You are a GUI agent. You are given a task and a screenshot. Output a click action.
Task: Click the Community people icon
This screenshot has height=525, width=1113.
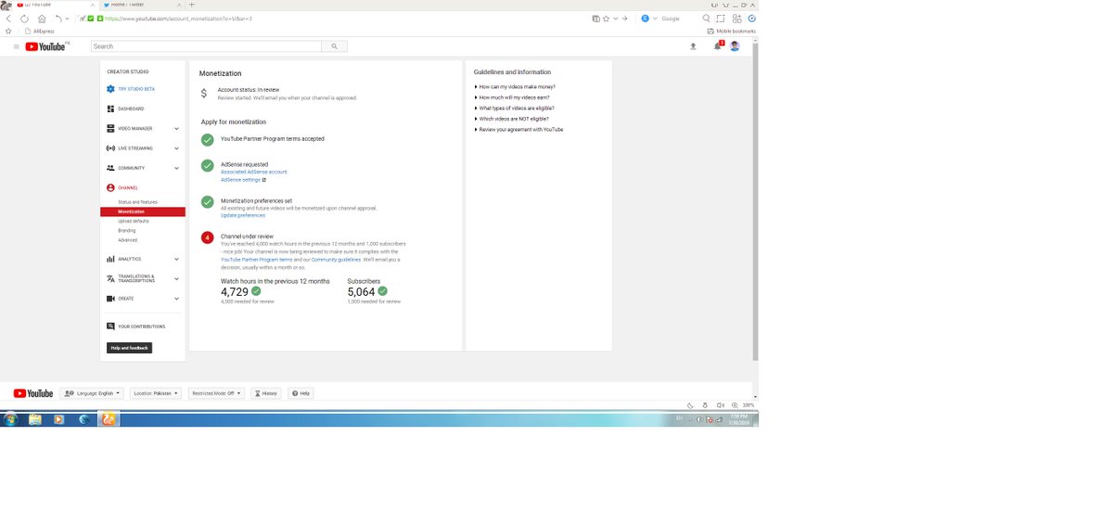[x=110, y=168]
